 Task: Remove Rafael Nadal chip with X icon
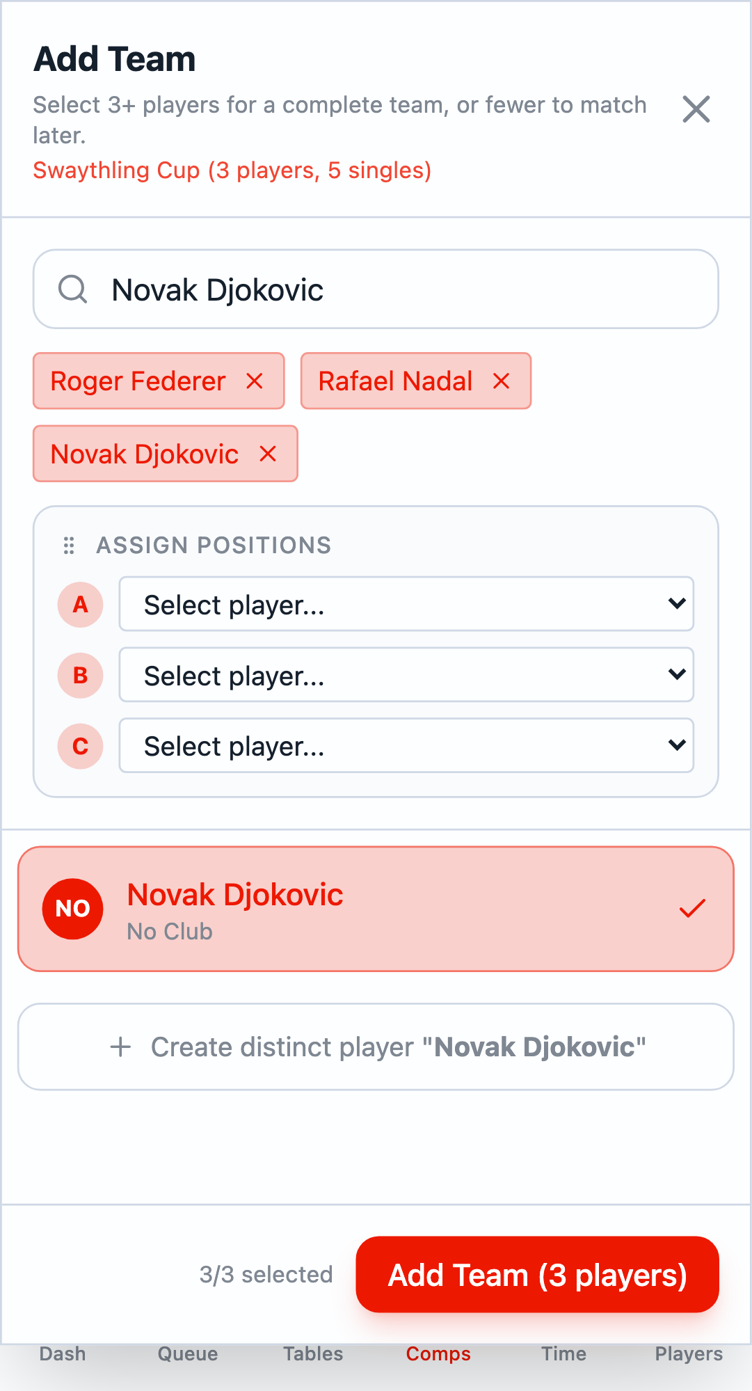point(501,381)
